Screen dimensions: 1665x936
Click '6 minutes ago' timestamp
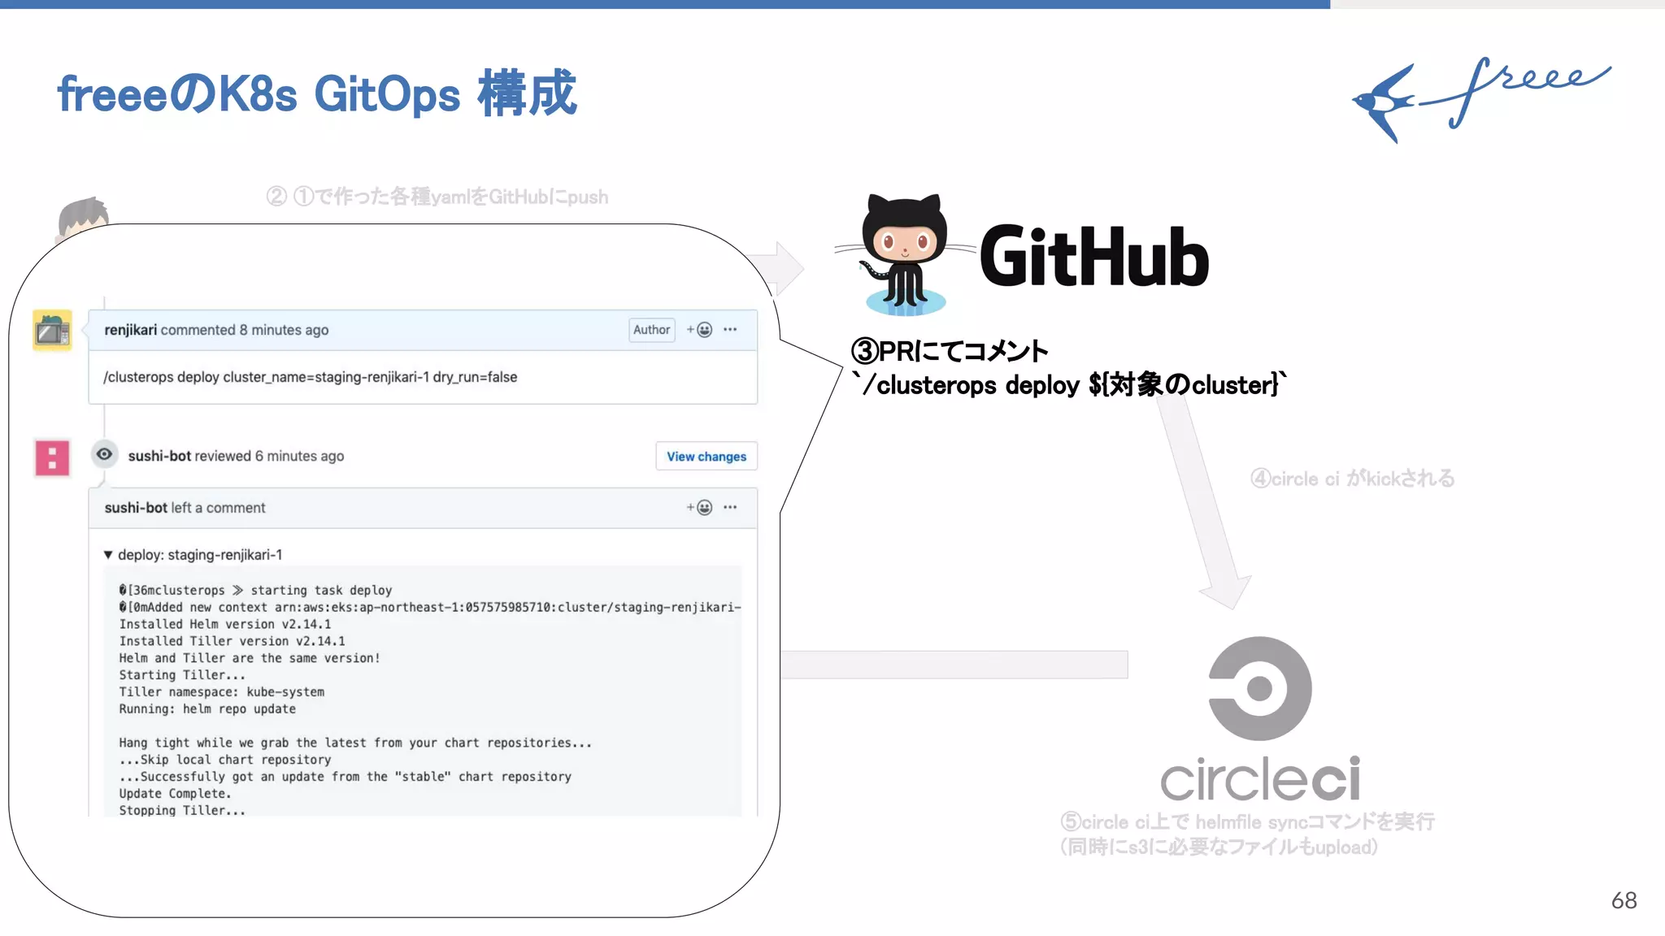tap(299, 456)
